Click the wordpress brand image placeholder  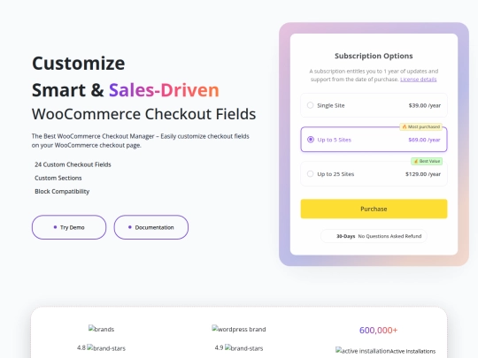coord(239,329)
